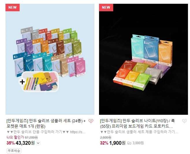Open the 만두 슬리브 나이트(110장) title link
190x154 pixels.
pyautogui.click(x=137, y=123)
